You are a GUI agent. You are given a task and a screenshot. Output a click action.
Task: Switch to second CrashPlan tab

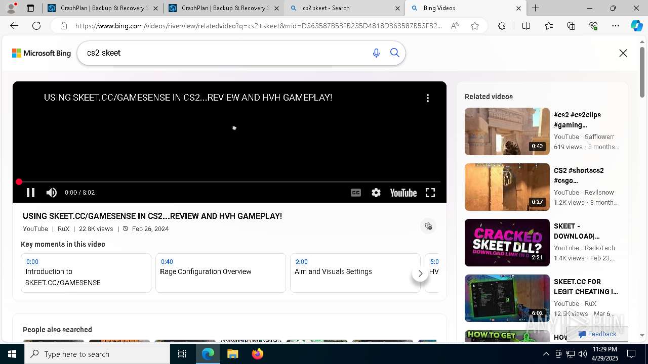tap(223, 8)
